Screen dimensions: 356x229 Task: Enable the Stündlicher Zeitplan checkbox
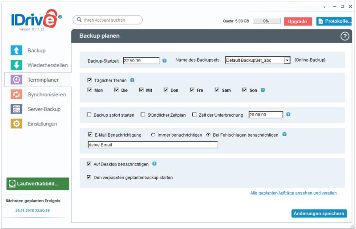(143, 115)
